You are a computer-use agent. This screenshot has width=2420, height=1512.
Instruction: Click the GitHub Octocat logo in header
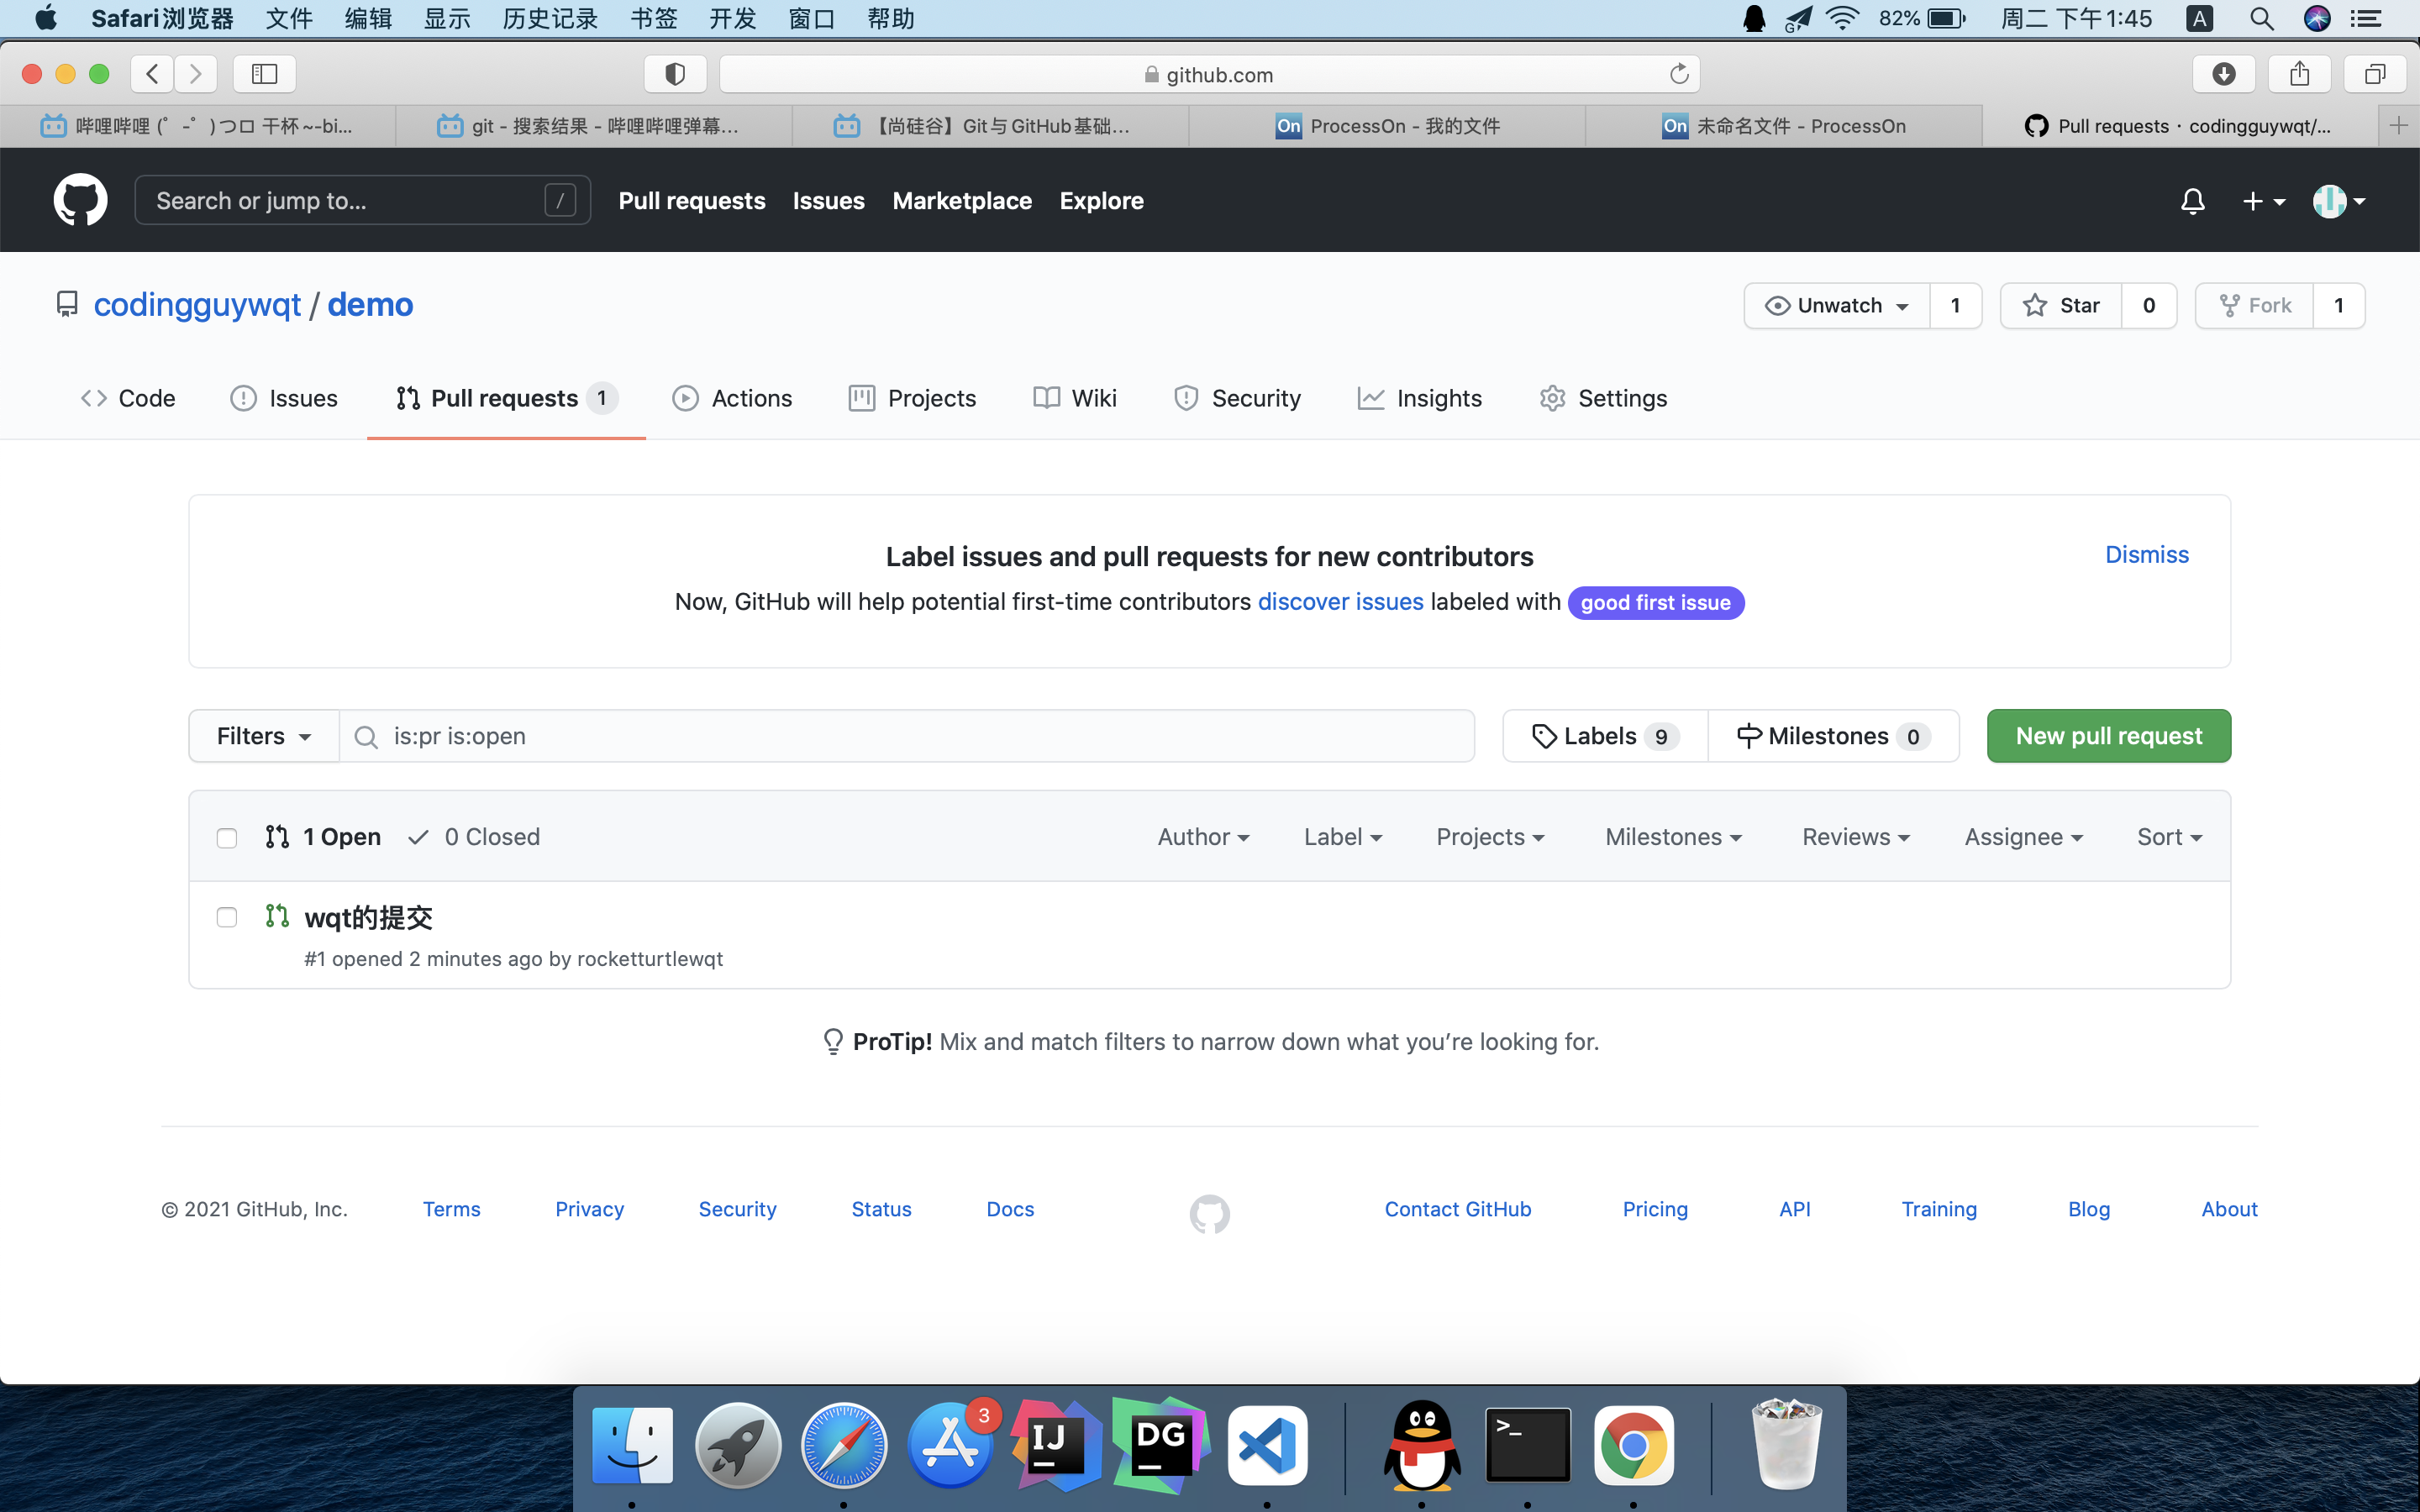point(80,200)
